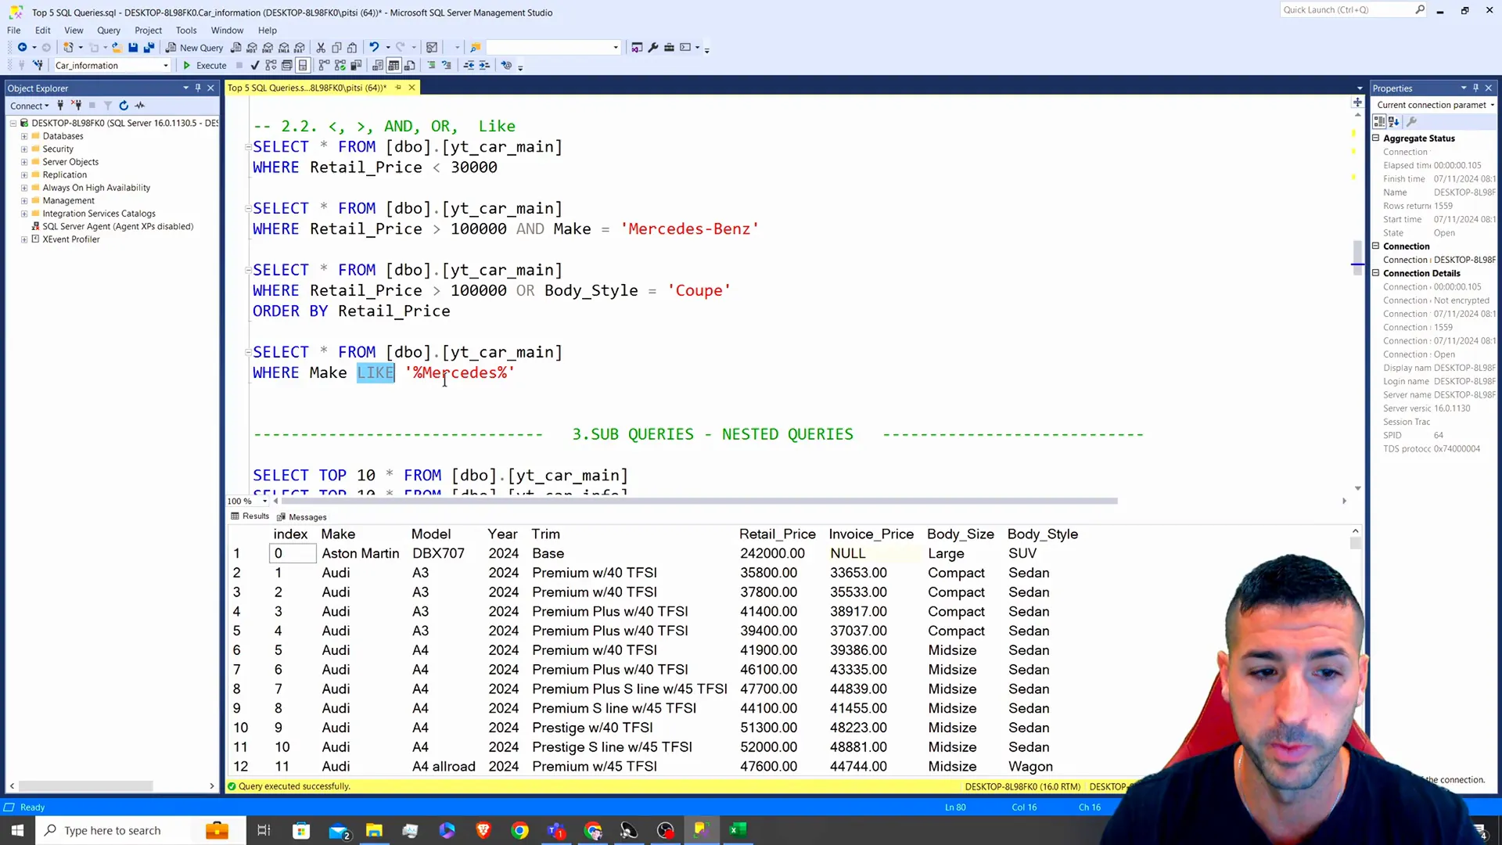Screen dimensions: 1502x845
Task: Click the Properties wrench toolbar icon
Action: 653,48
